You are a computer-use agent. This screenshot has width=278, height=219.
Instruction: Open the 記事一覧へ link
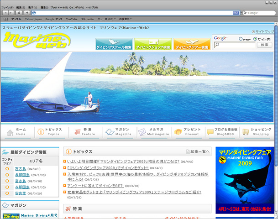pyautogui.click(x=200, y=151)
